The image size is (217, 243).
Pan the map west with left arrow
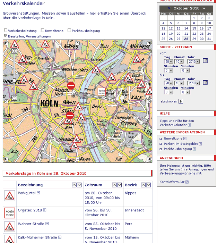point(6,101)
